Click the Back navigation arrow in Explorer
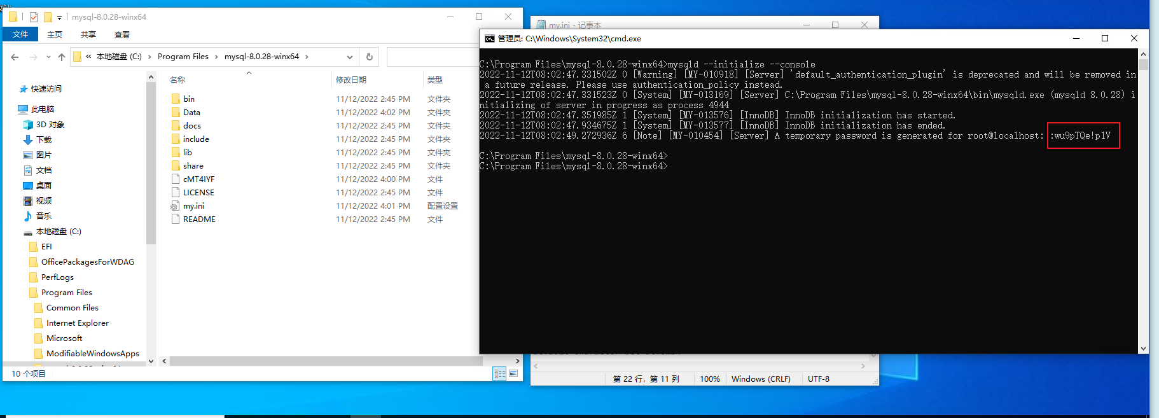 [15, 57]
